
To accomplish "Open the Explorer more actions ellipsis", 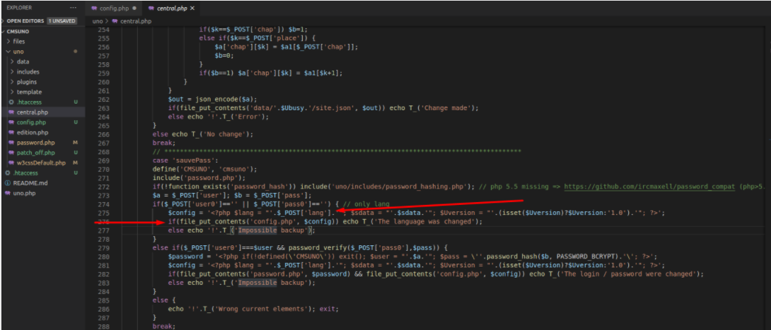I will [x=74, y=8].
